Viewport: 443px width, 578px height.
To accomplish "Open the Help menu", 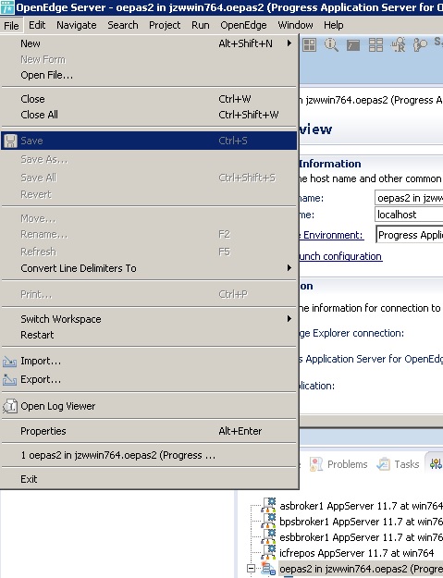I will [x=334, y=25].
